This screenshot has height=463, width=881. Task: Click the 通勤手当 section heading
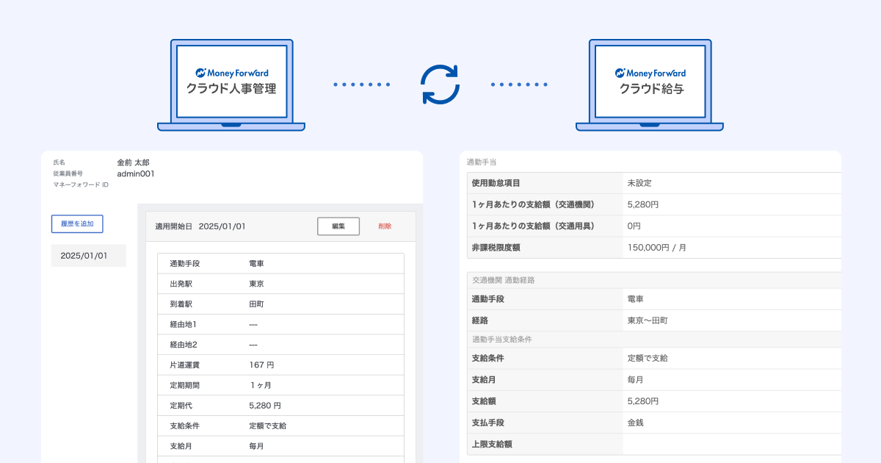(x=482, y=162)
